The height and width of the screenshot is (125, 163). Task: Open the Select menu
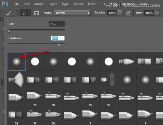click(78, 4)
